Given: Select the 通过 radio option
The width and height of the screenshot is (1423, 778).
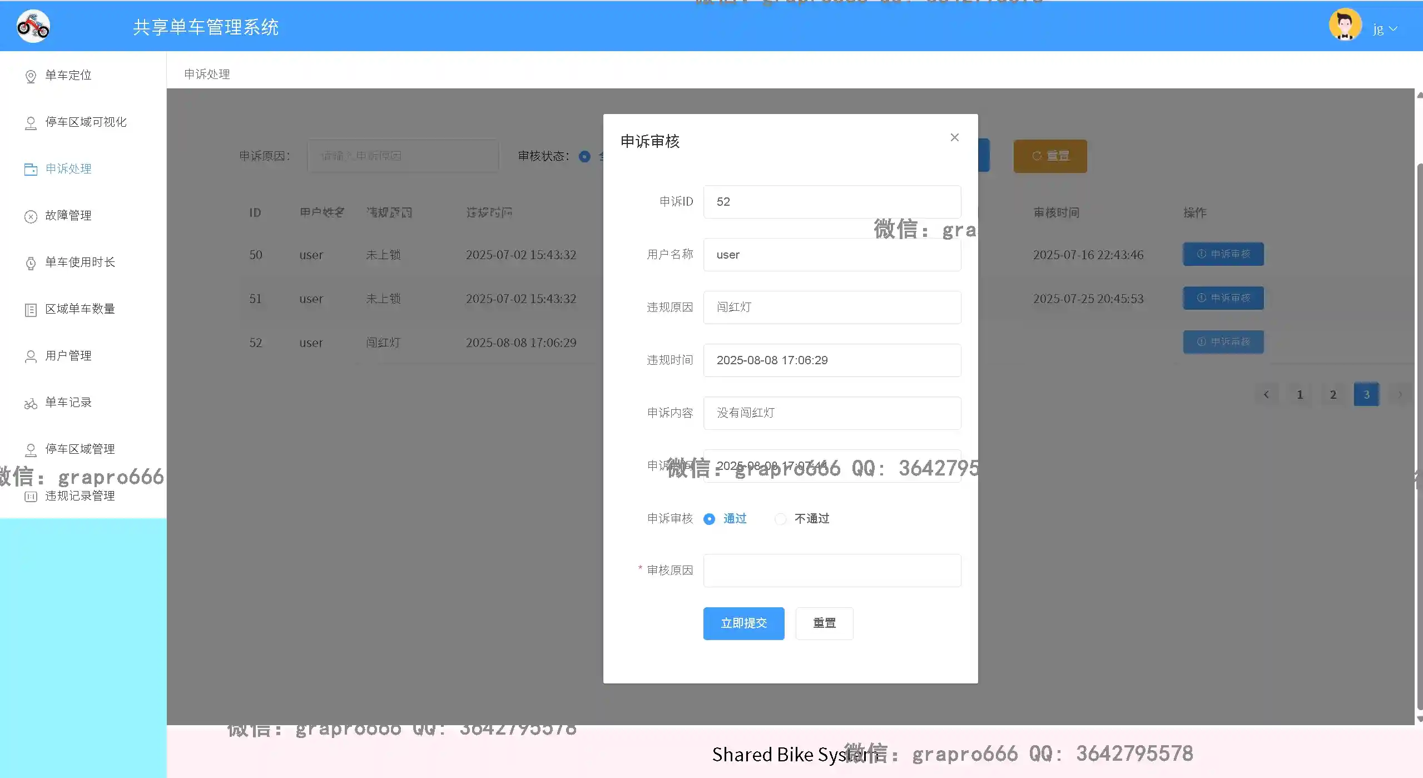Looking at the screenshot, I should click(x=709, y=519).
